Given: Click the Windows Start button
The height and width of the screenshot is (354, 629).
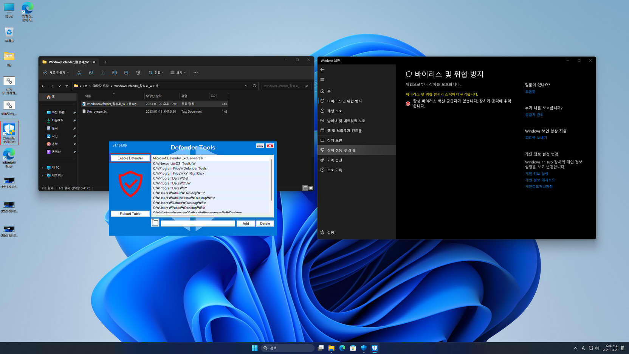Looking at the screenshot, I should tap(254, 348).
